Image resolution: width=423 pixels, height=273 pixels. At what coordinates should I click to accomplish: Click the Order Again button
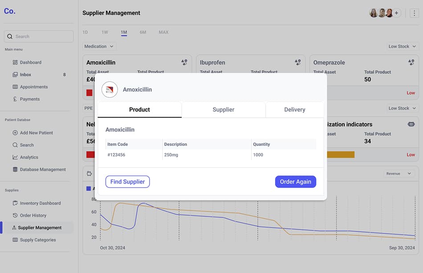(295, 181)
